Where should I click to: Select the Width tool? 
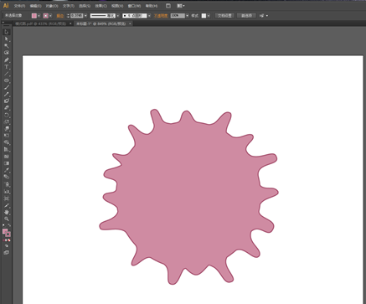(7, 129)
